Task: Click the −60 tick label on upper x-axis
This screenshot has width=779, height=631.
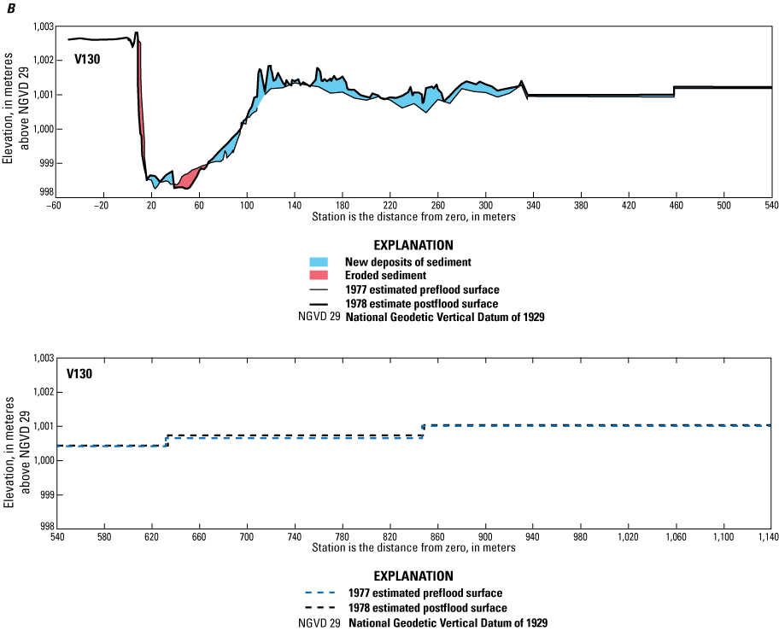Action: click(x=53, y=205)
